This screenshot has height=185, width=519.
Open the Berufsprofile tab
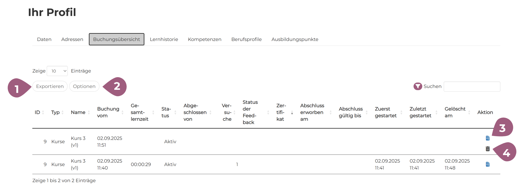pyautogui.click(x=246, y=39)
